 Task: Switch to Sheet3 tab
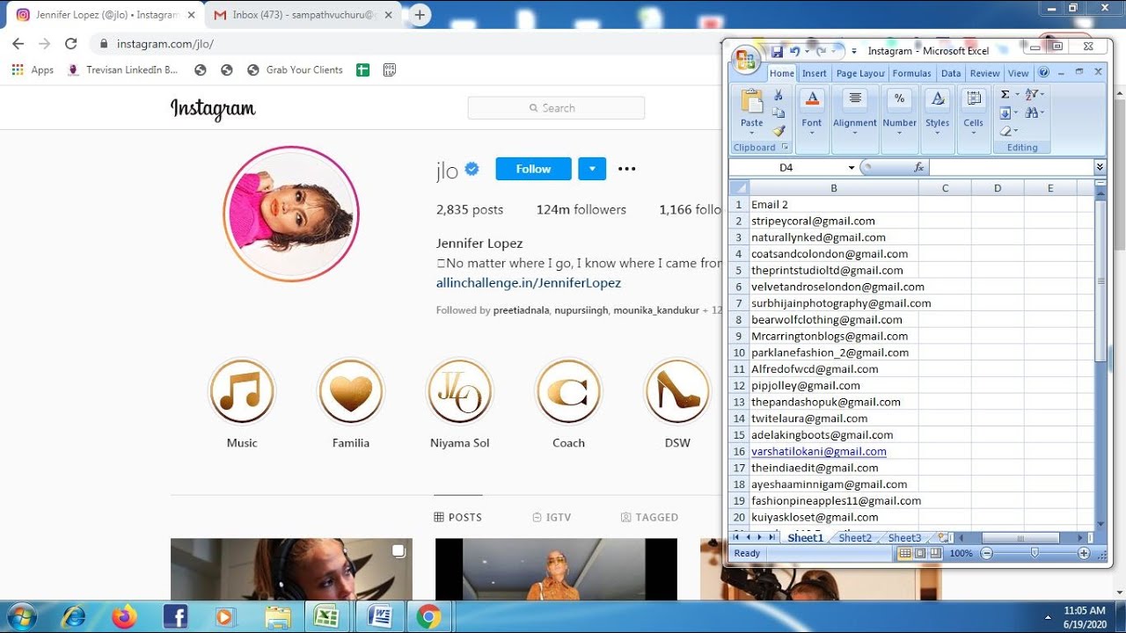tap(904, 538)
